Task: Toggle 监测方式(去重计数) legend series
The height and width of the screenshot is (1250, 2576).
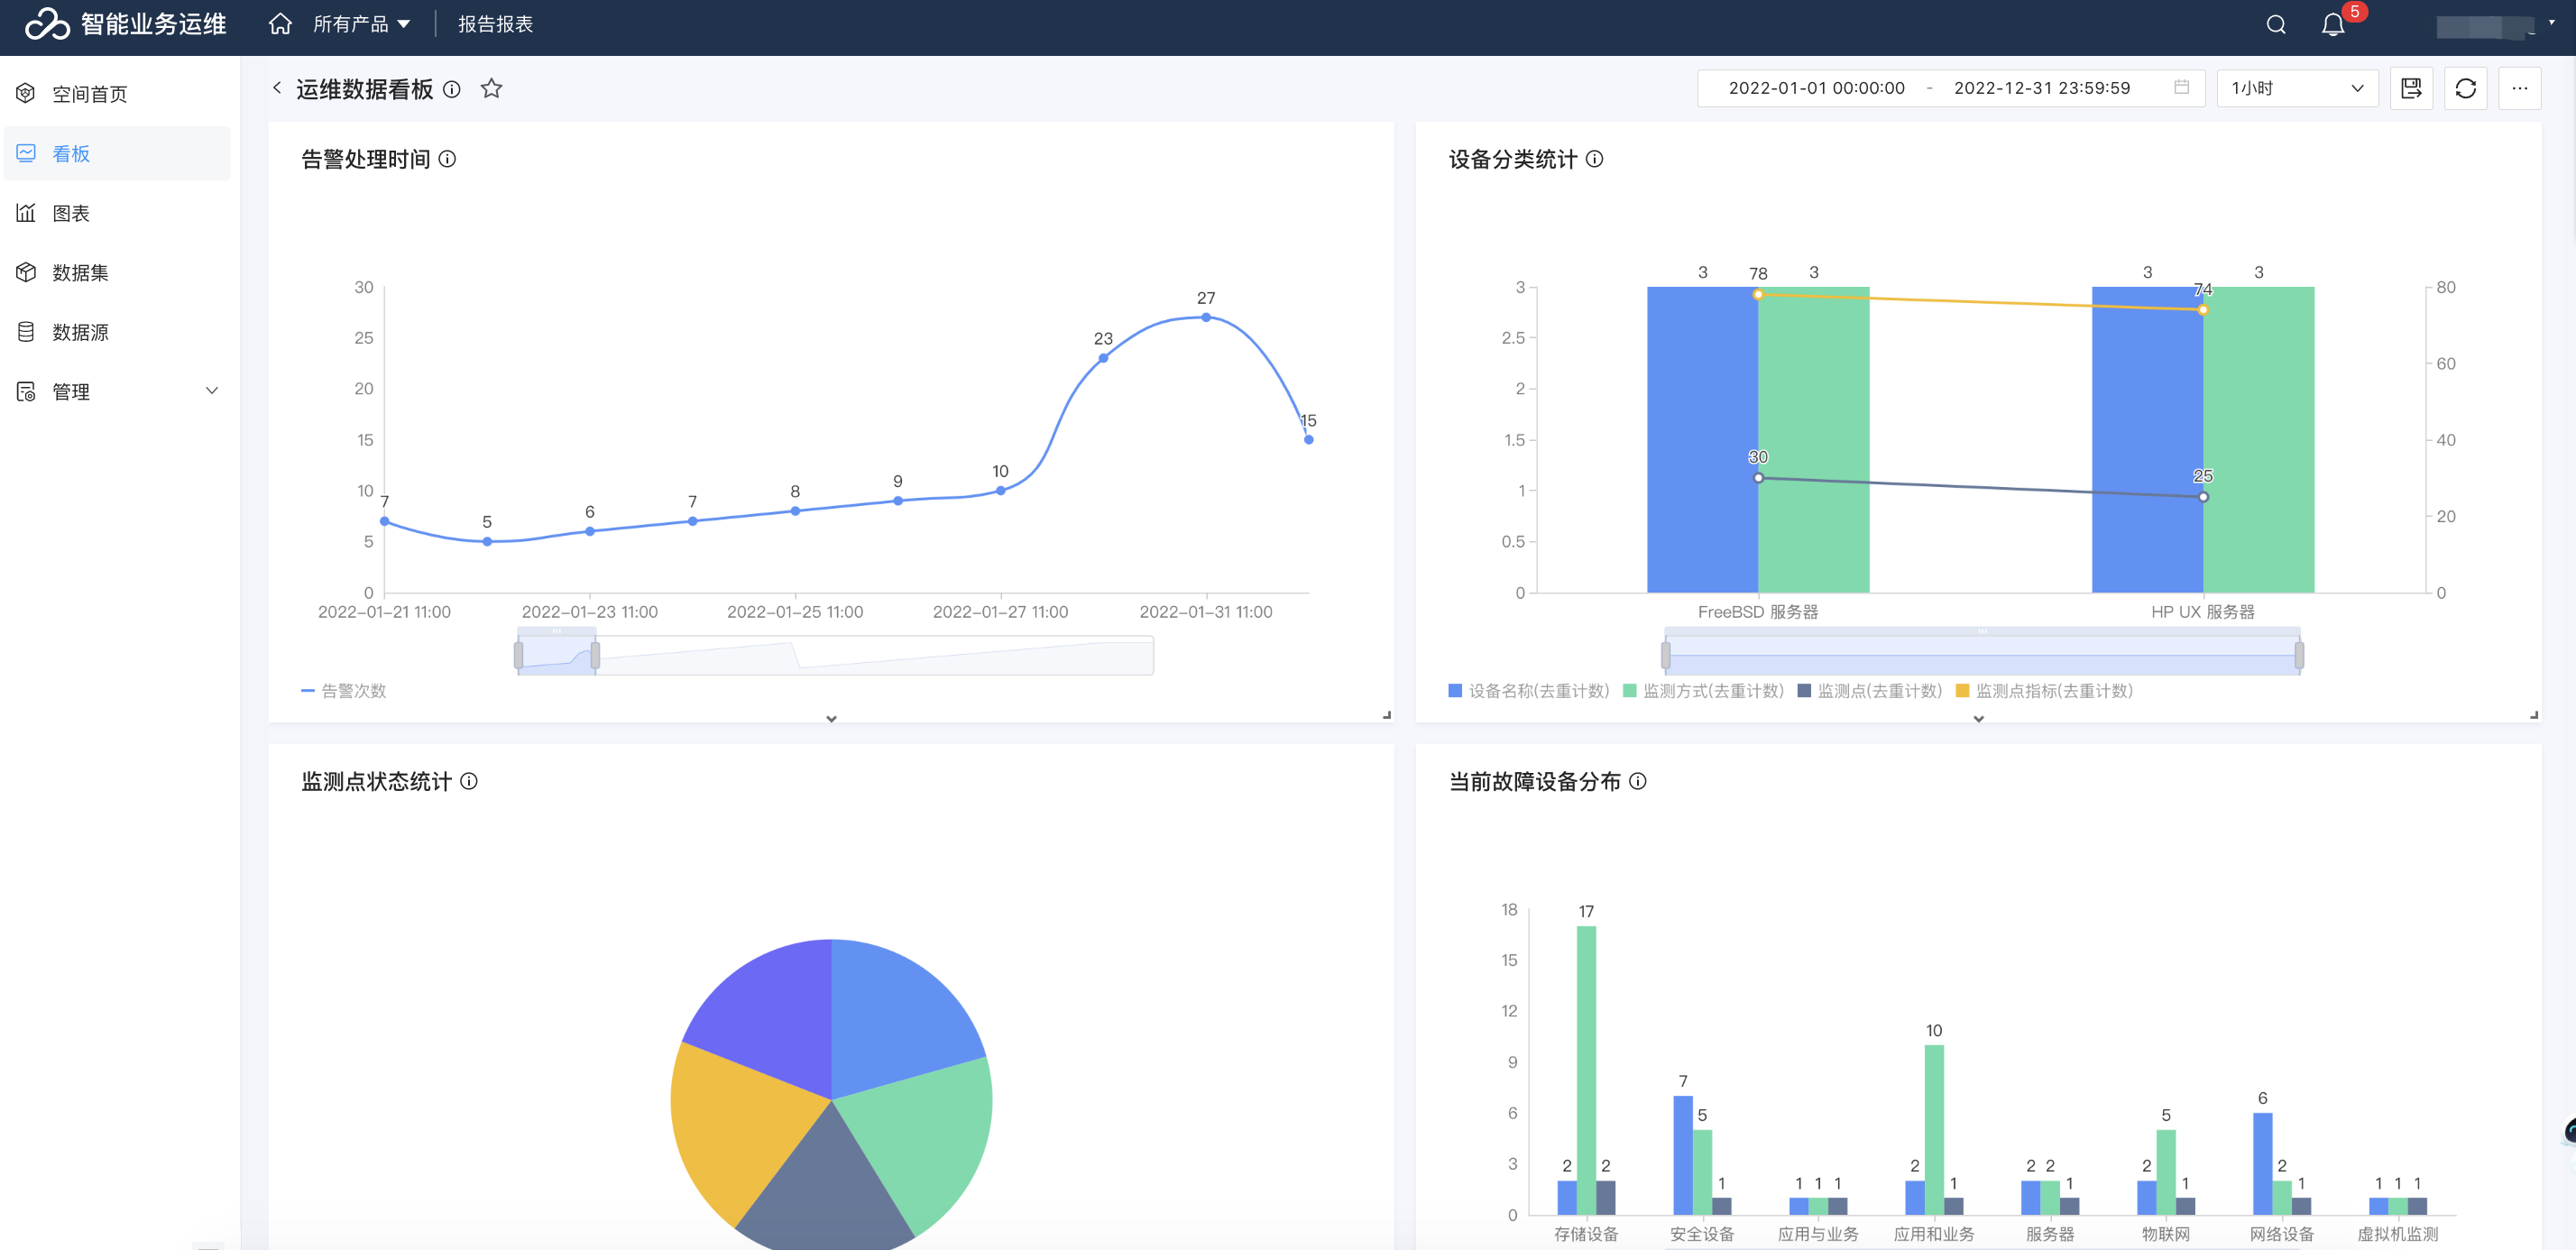Action: 1703,691
